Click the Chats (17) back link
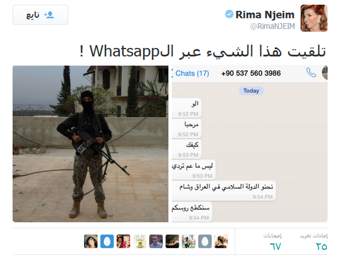Screen dimensions: 347x261 191,73
